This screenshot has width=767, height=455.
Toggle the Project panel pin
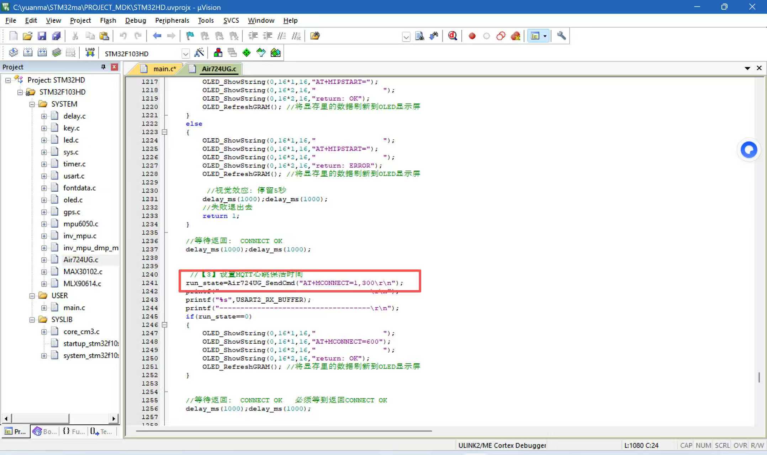(103, 67)
